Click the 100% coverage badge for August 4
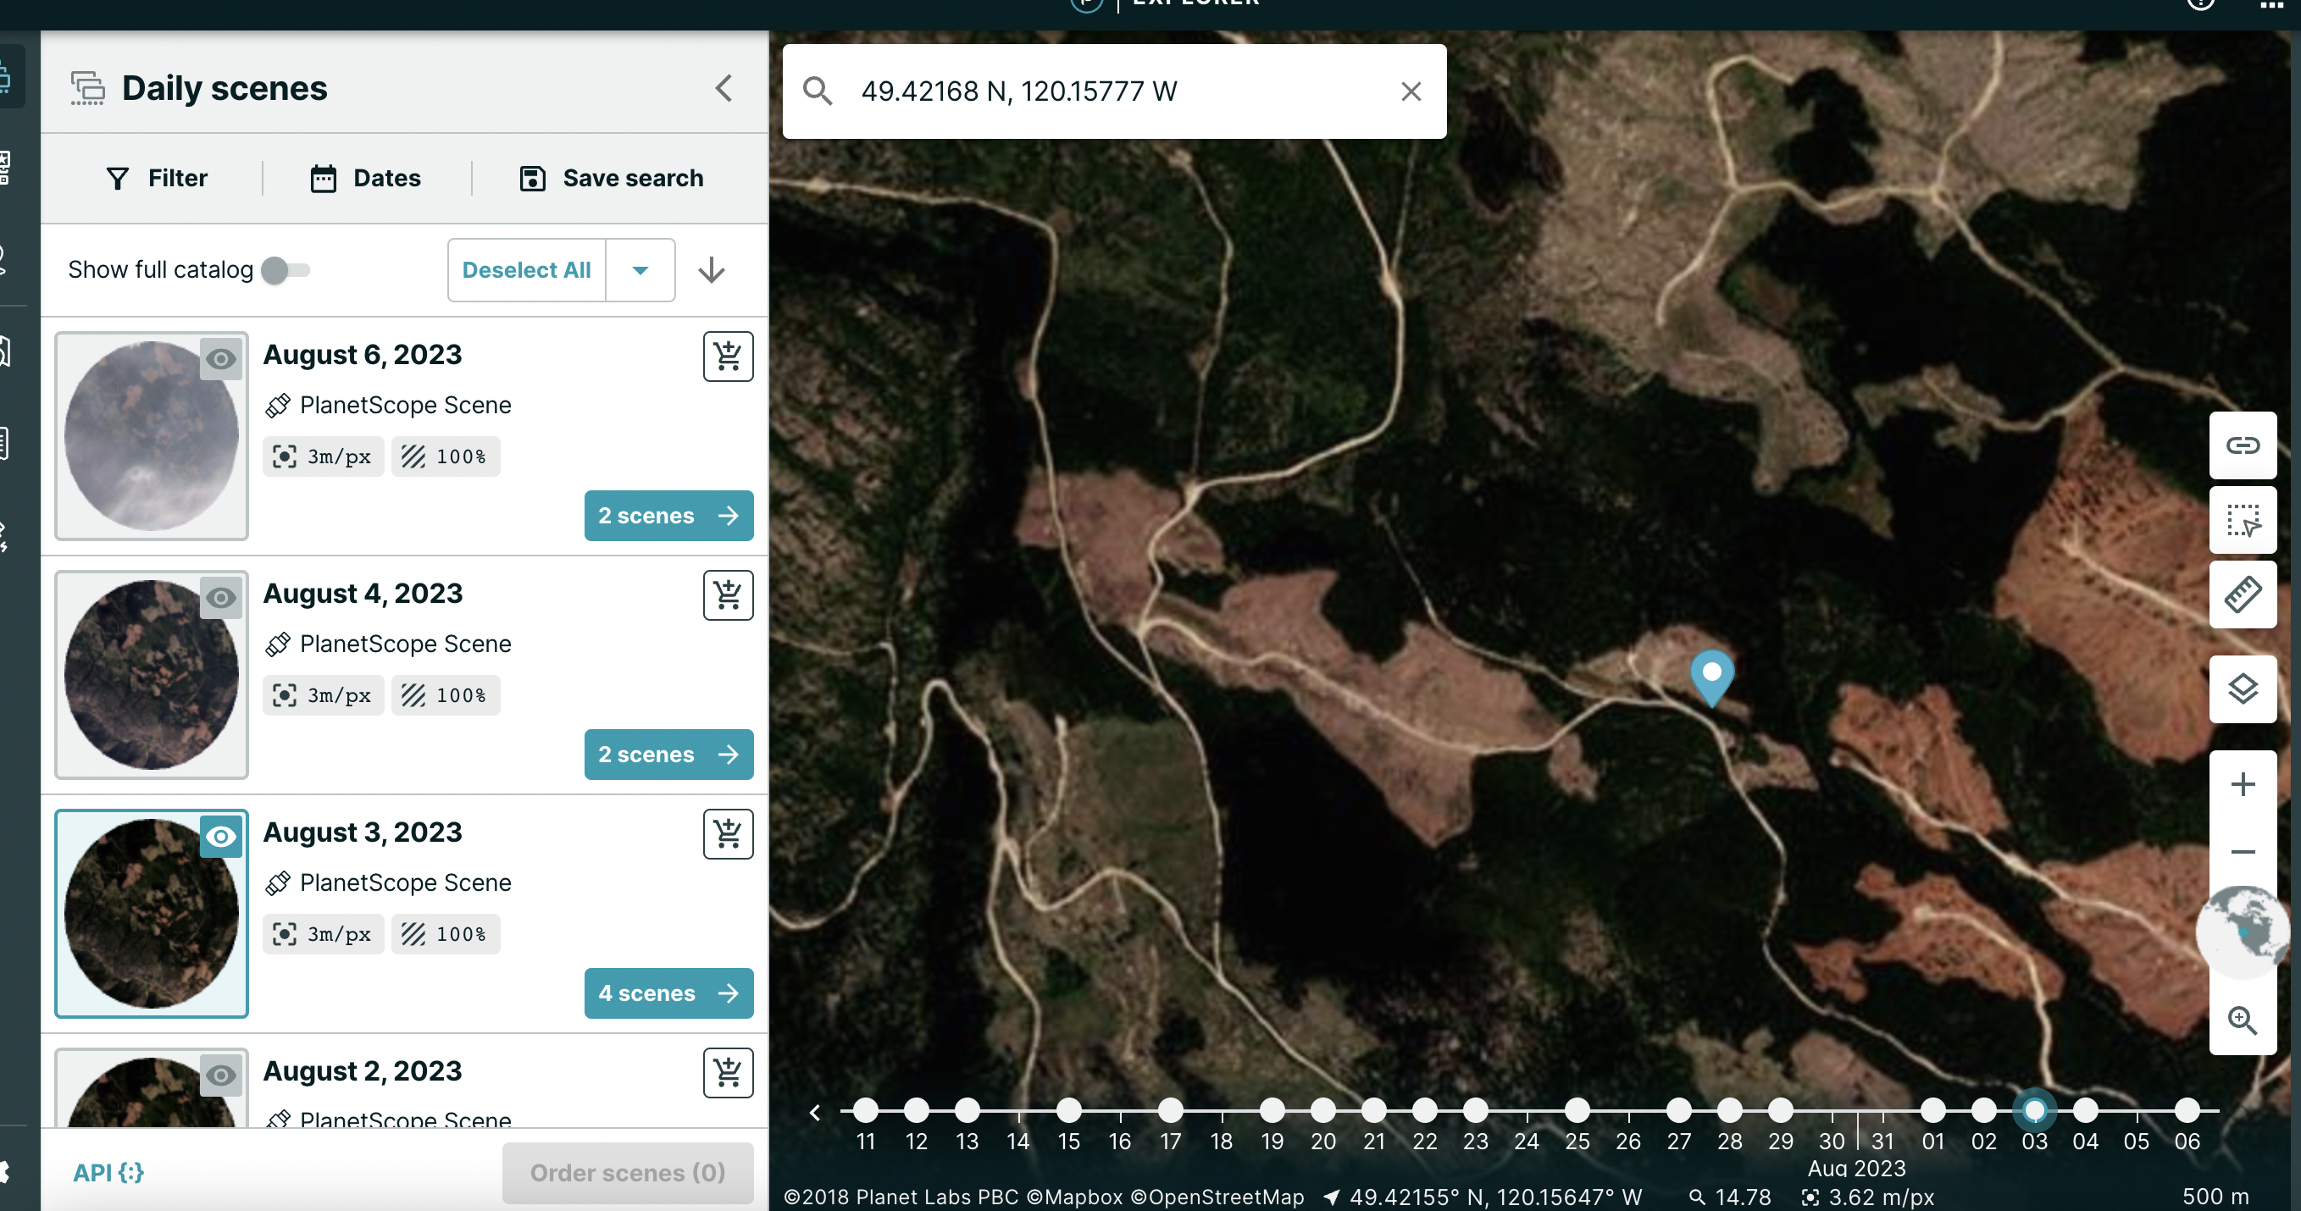The width and height of the screenshot is (2301, 1211). pos(446,696)
